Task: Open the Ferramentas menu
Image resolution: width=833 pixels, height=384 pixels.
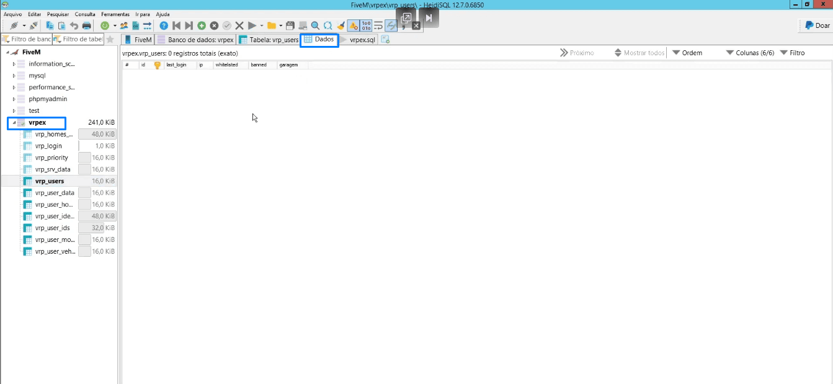Action: tap(115, 14)
